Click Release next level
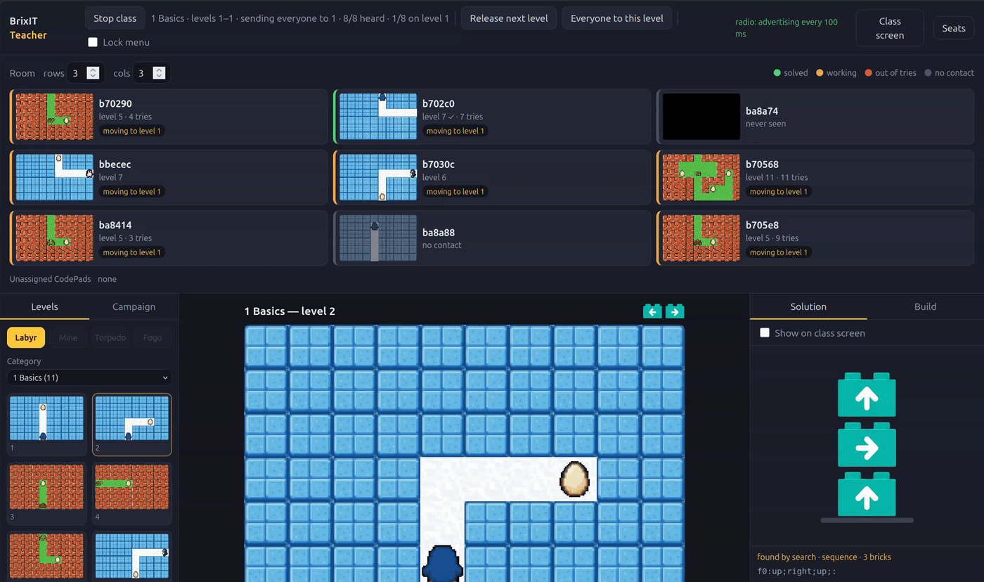 509,18
